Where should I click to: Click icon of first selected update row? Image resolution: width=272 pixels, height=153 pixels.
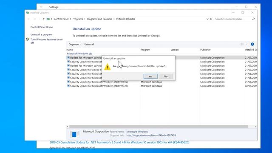click(68, 57)
